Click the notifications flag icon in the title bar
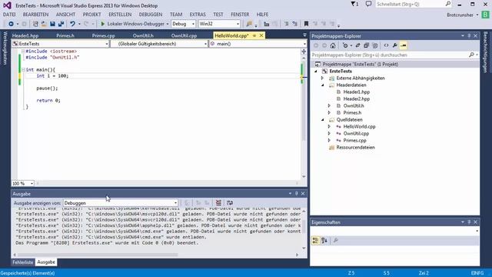 (x=354, y=4)
